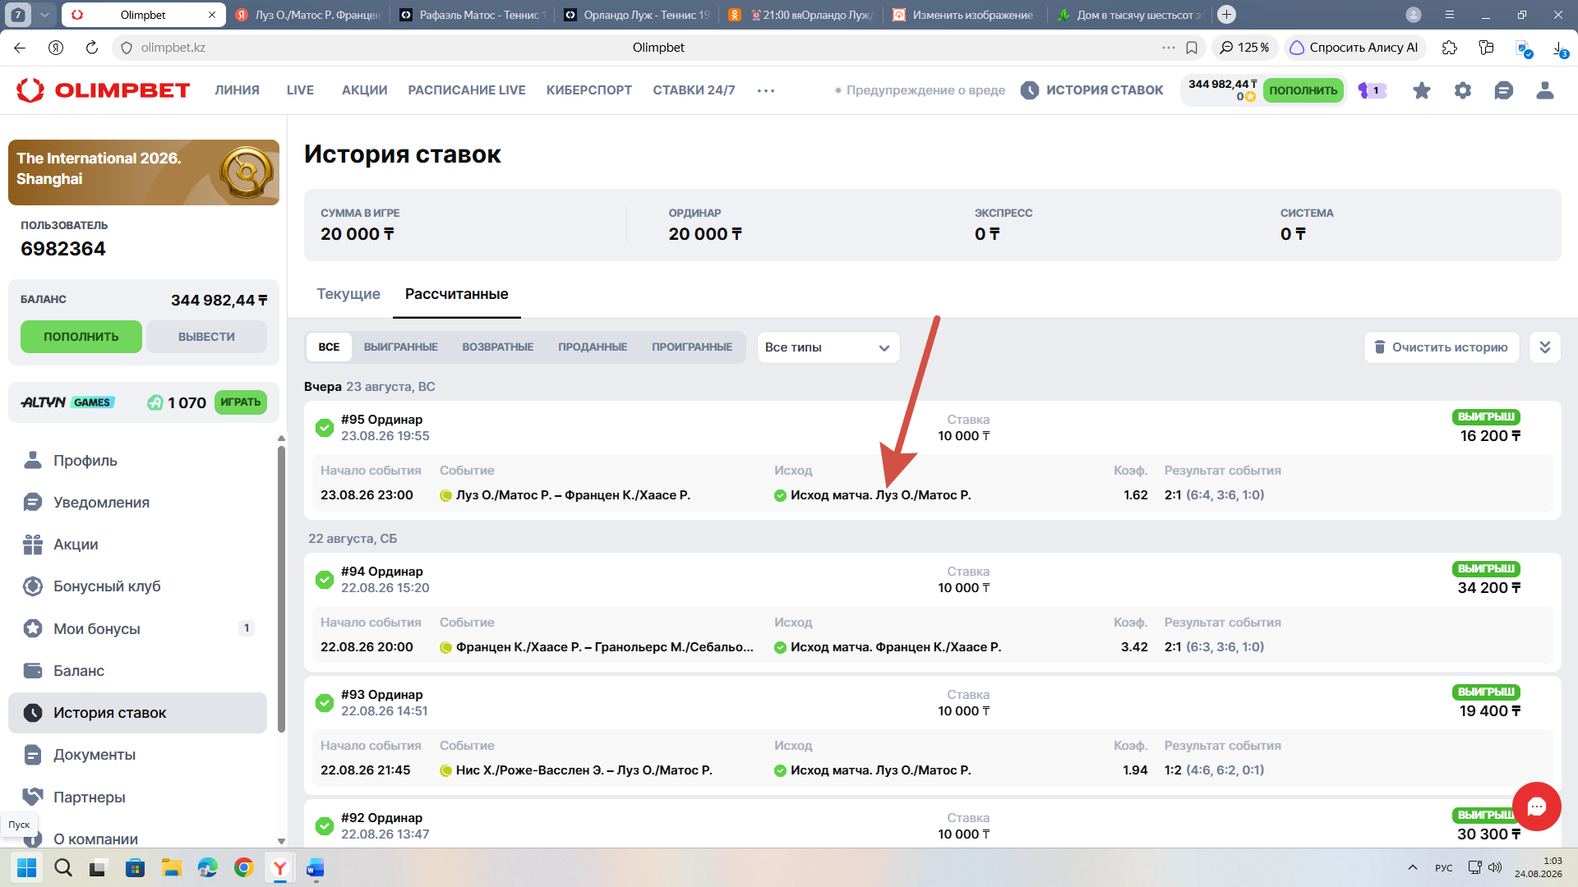Open Google Chrome from the taskbar

coord(243,867)
